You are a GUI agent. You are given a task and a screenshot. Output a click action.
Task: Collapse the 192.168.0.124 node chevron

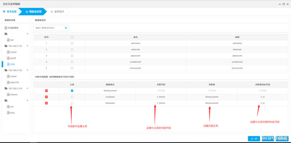[x=27, y=88]
